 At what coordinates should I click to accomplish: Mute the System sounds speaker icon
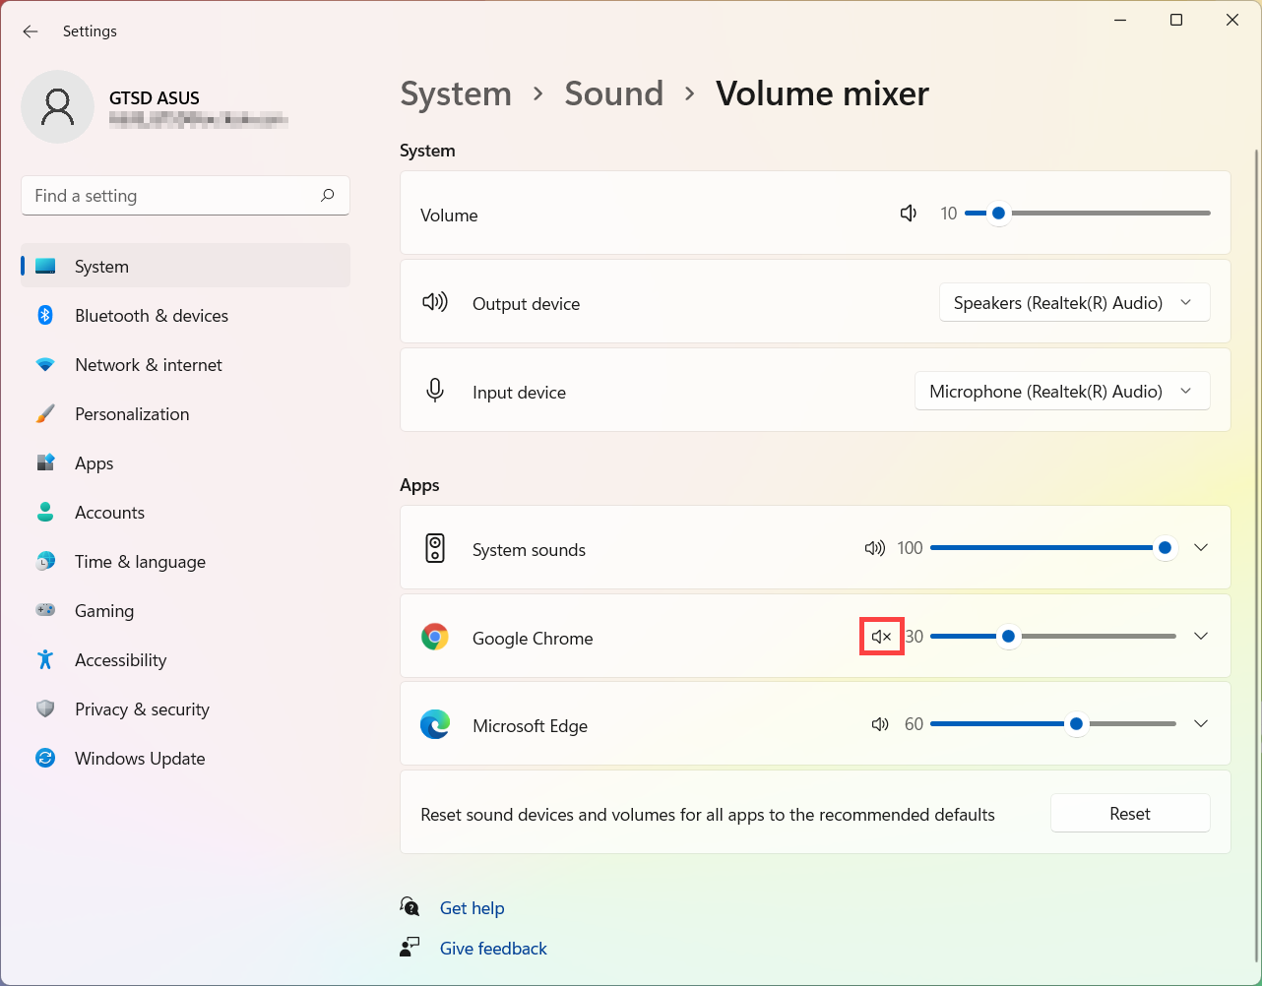point(874,548)
